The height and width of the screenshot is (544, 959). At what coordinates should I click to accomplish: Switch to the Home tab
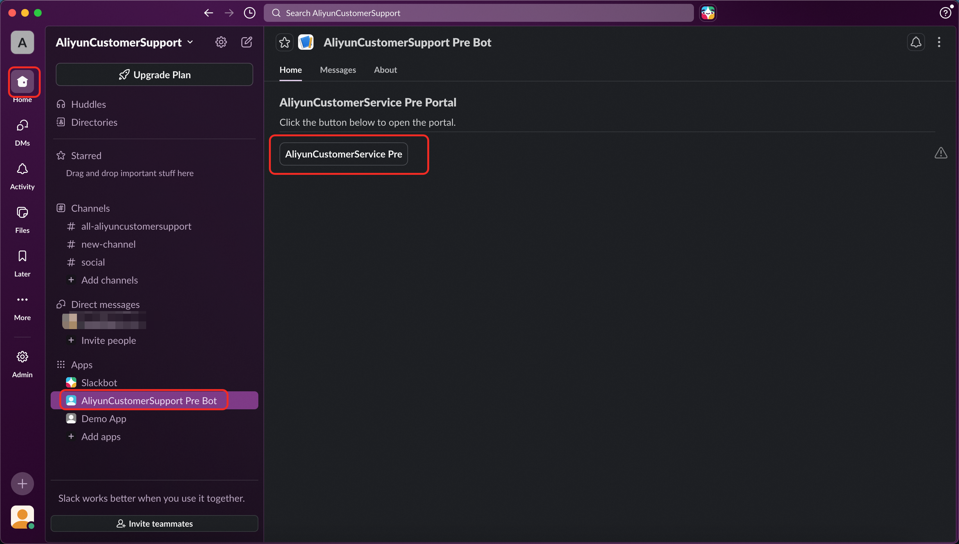coord(290,70)
